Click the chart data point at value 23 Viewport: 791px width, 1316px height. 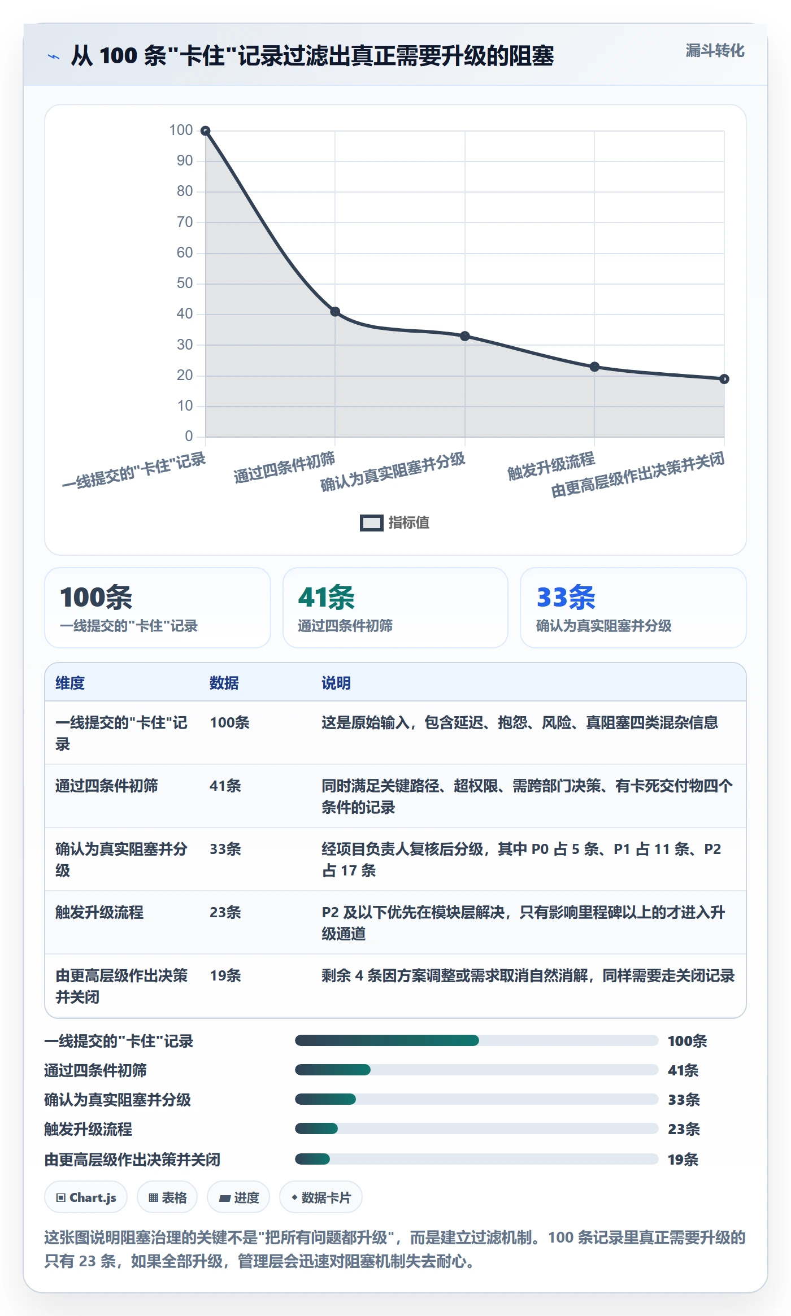point(594,367)
